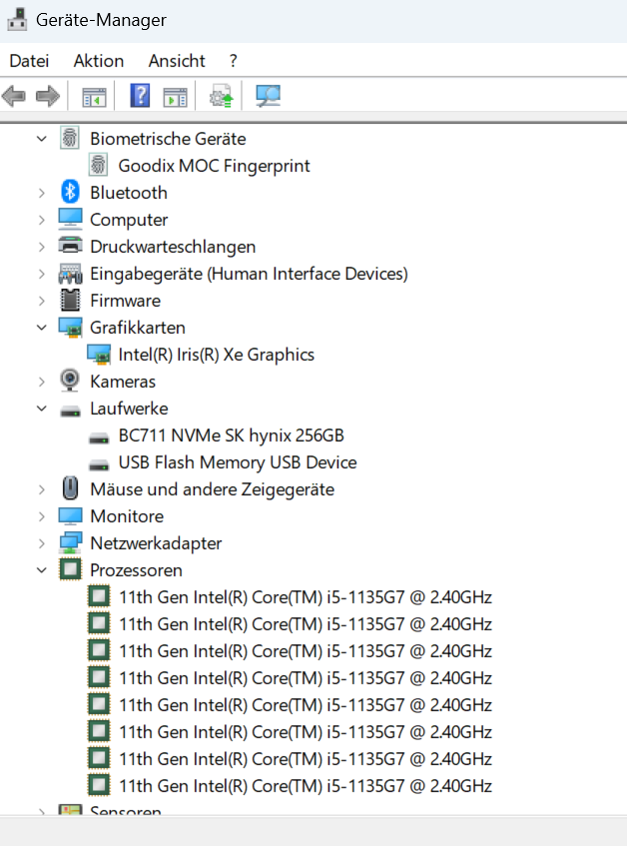Toggle the console tree pane icon
627x846 pixels.
(x=94, y=97)
